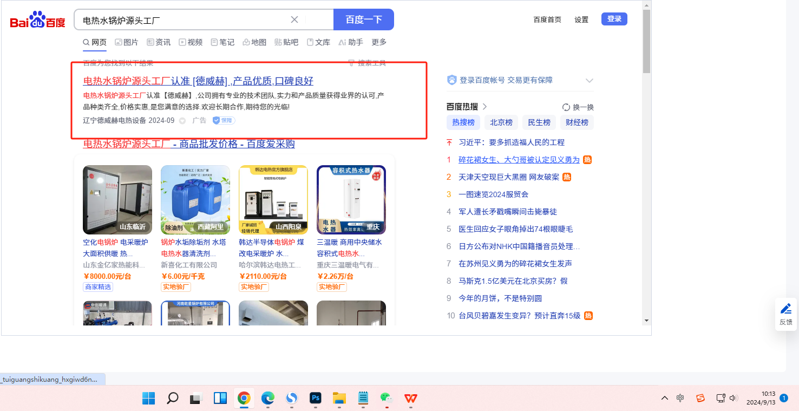Open WPS Office from the taskbar
The height and width of the screenshot is (411, 799).
(x=410, y=399)
